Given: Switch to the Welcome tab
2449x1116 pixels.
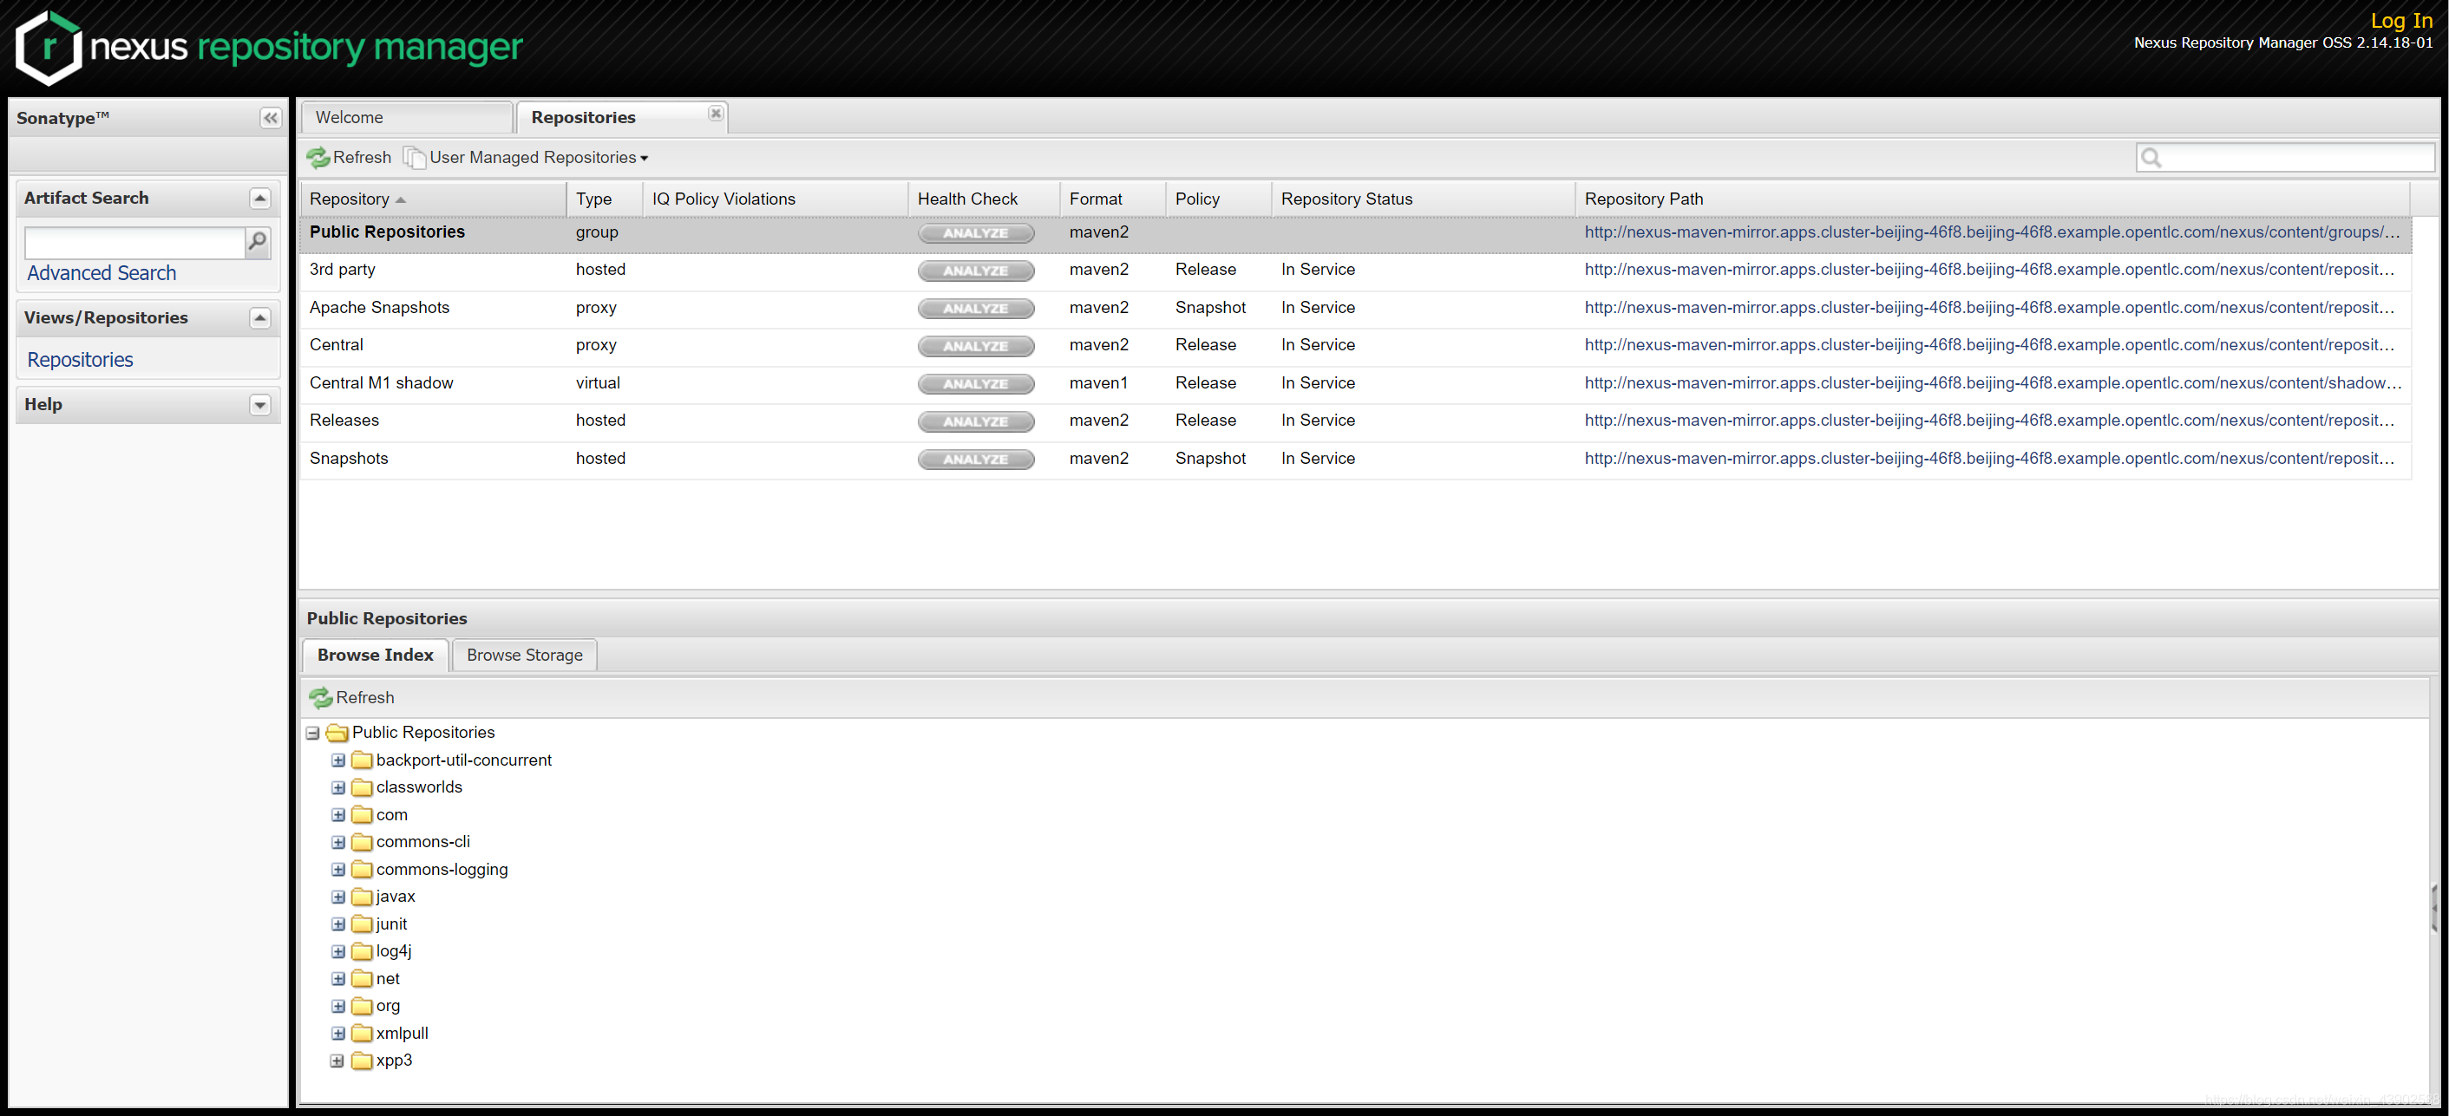Looking at the screenshot, I should (406, 118).
